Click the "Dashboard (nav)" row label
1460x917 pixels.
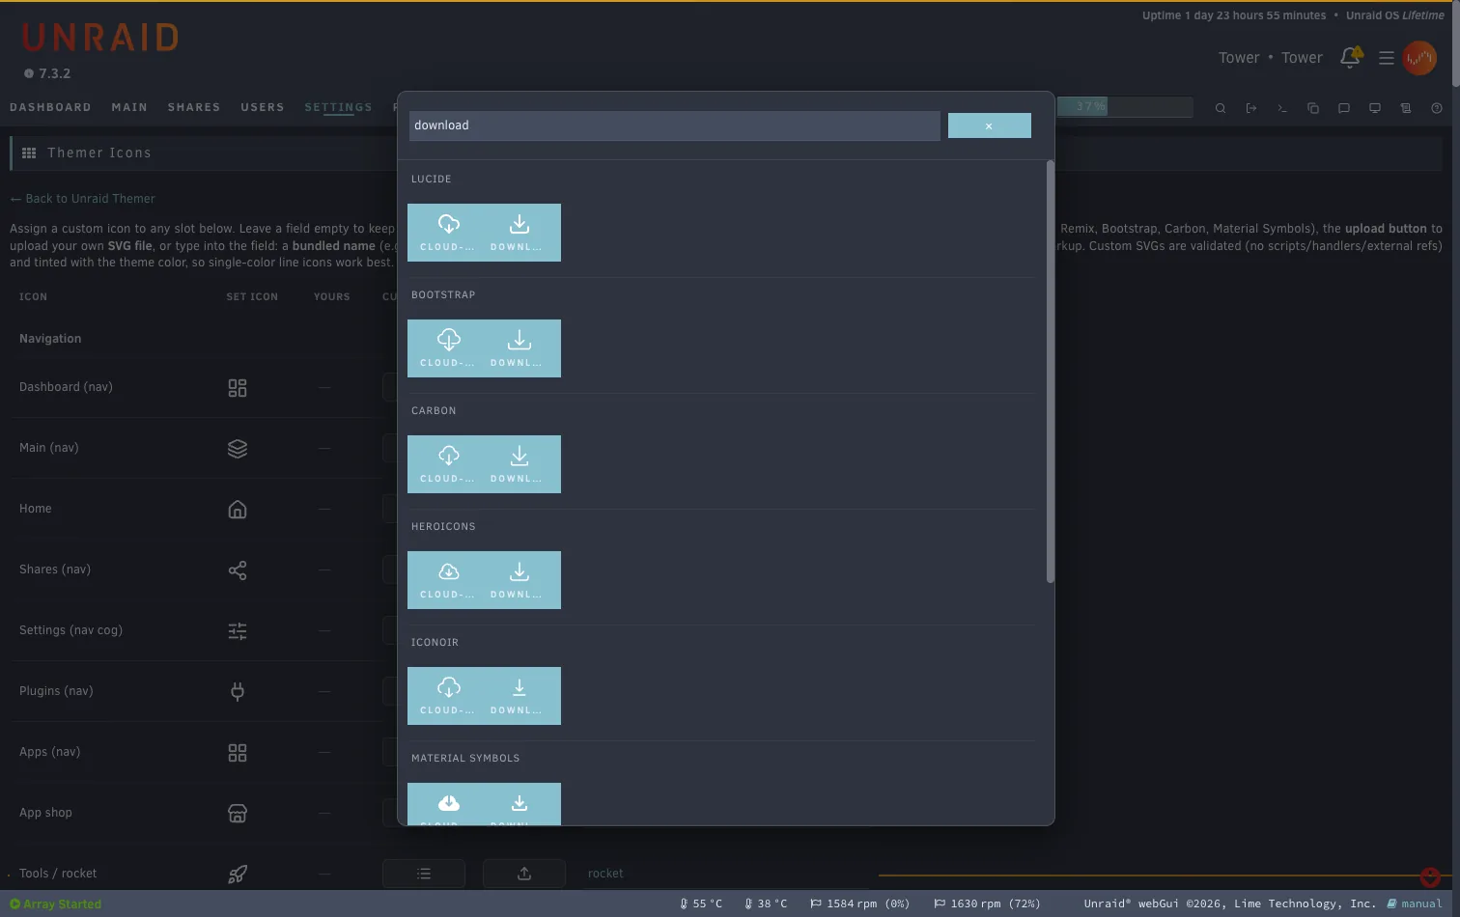66,387
